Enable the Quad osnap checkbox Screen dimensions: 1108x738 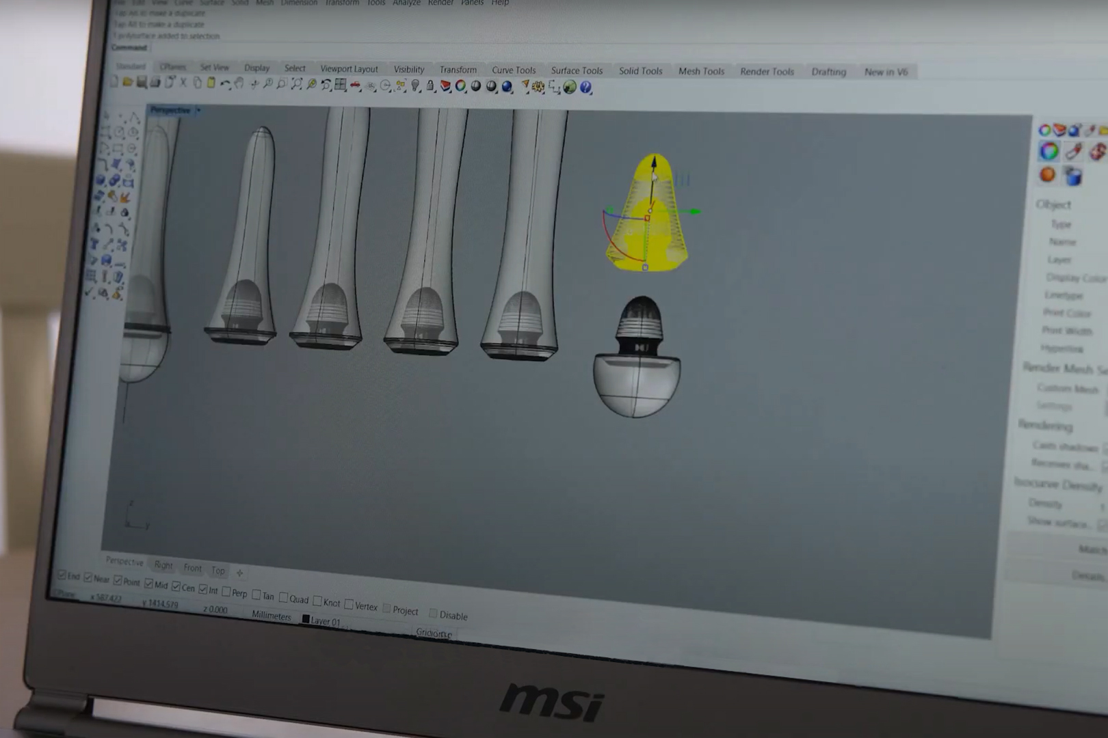pos(283,597)
